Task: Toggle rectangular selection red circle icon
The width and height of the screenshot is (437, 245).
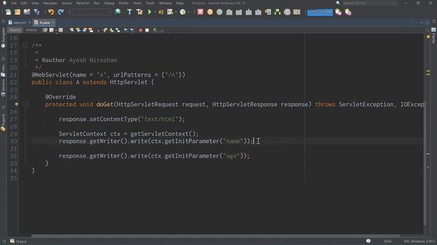Action: 141,30
